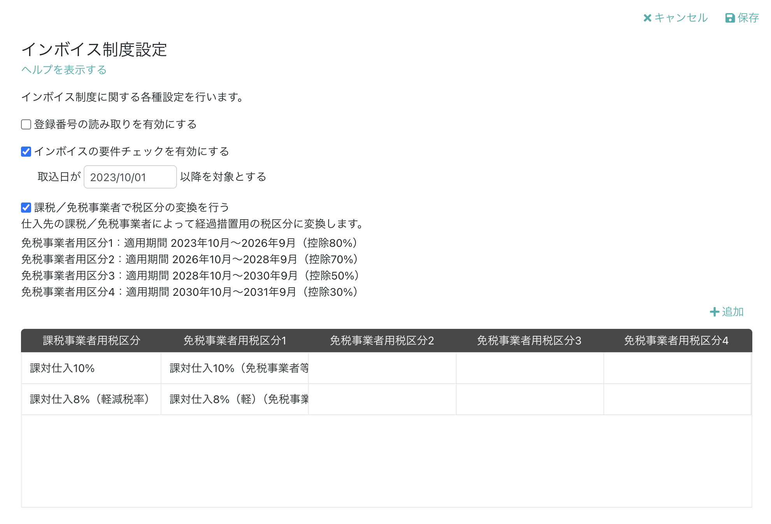Toggle 課税／免税事業者で税区分の変換を行う checkbox
Image resolution: width=771 pixels, height=524 pixels.
click(x=26, y=208)
